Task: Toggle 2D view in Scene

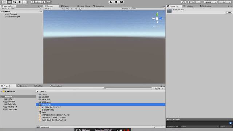Action: pyautogui.click(x=67, y=9)
